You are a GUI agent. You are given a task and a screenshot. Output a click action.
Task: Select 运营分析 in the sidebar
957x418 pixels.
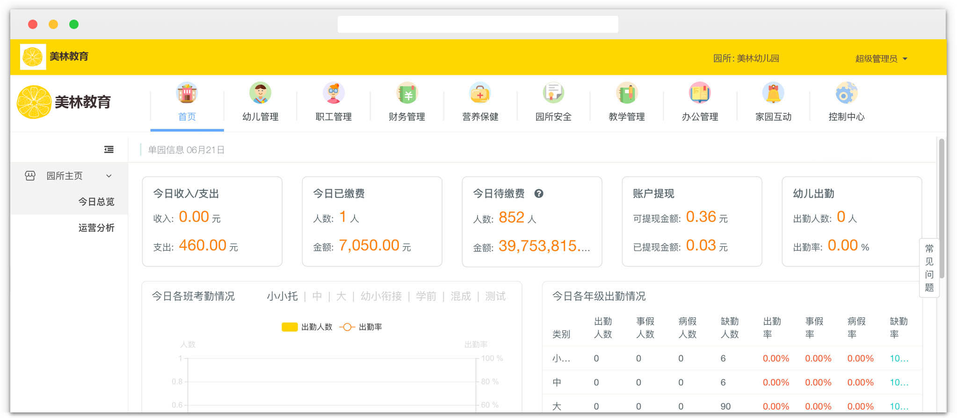(x=96, y=228)
